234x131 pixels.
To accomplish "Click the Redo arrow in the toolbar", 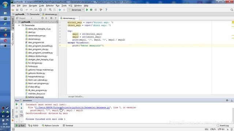I will click(x=31, y=10).
